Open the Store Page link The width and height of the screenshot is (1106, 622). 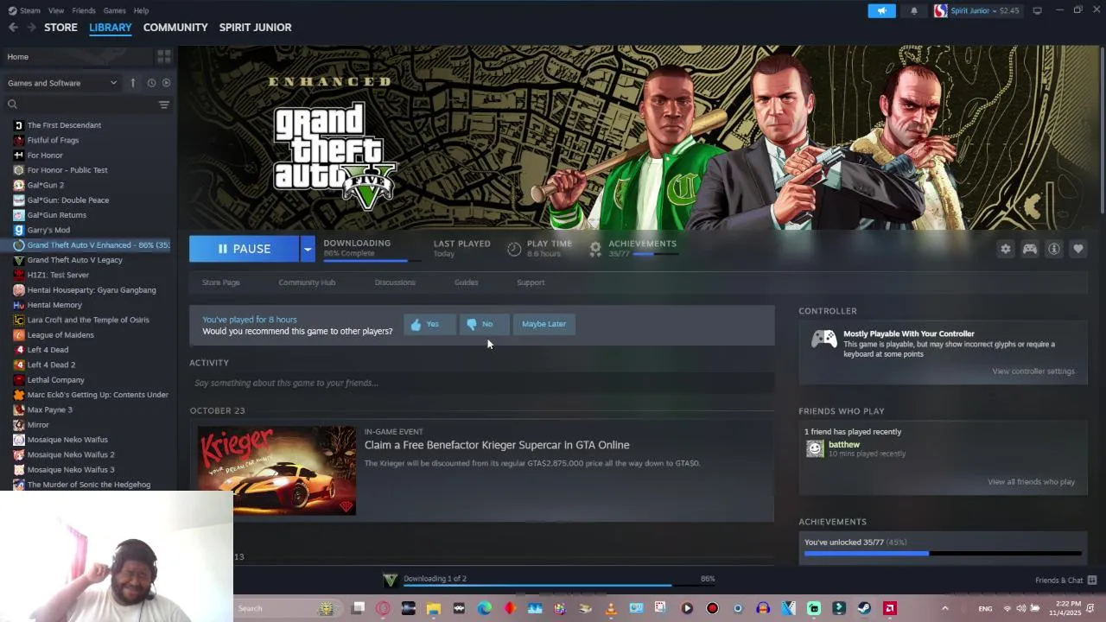point(221,282)
